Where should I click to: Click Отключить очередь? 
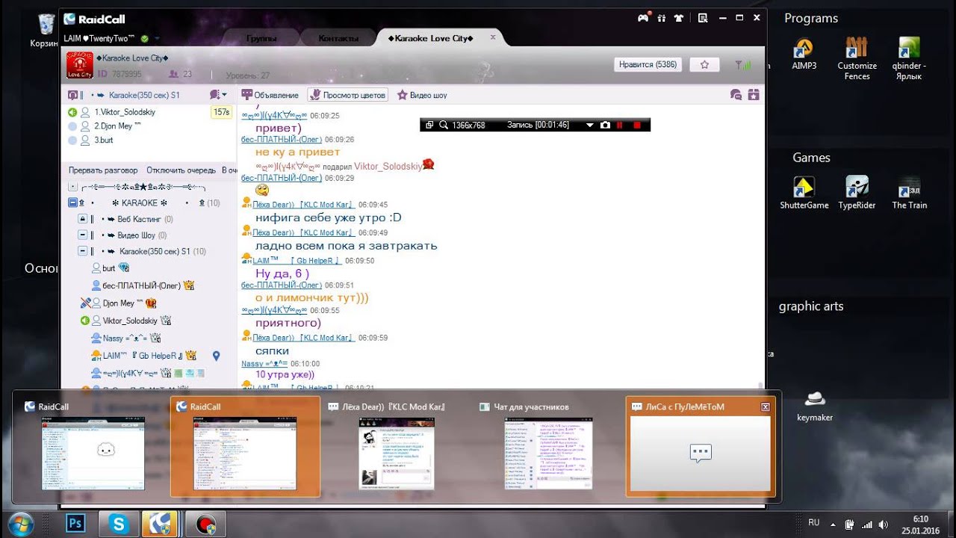(x=181, y=170)
